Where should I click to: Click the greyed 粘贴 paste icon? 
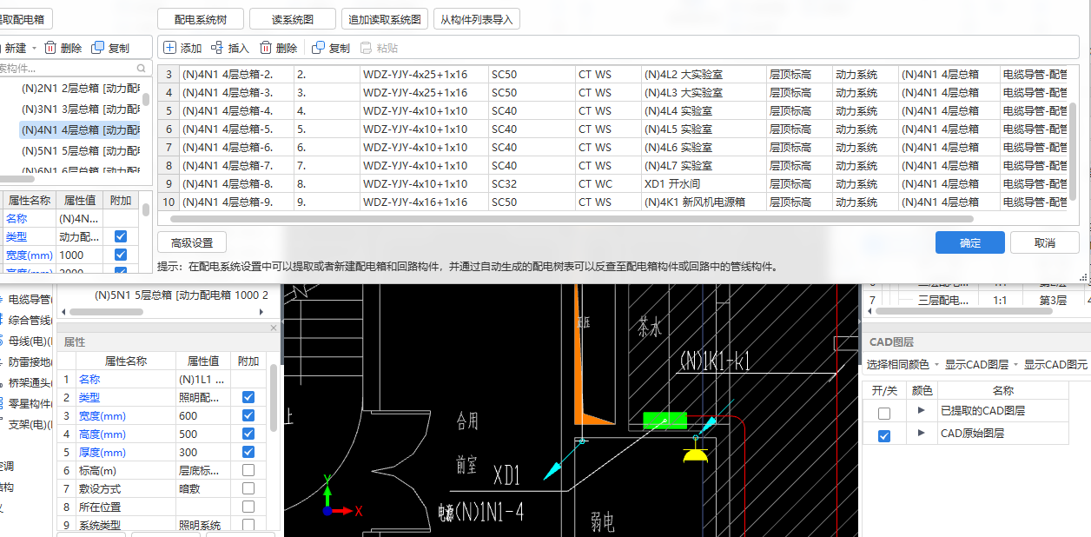366,48
